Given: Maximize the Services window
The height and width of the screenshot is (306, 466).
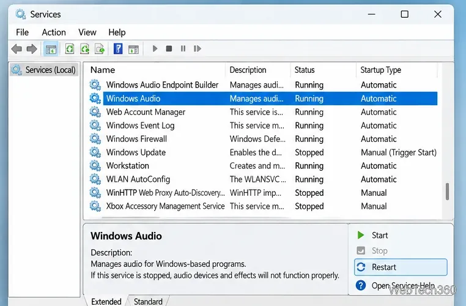Looking at the screenshot, I should [404, 14].
